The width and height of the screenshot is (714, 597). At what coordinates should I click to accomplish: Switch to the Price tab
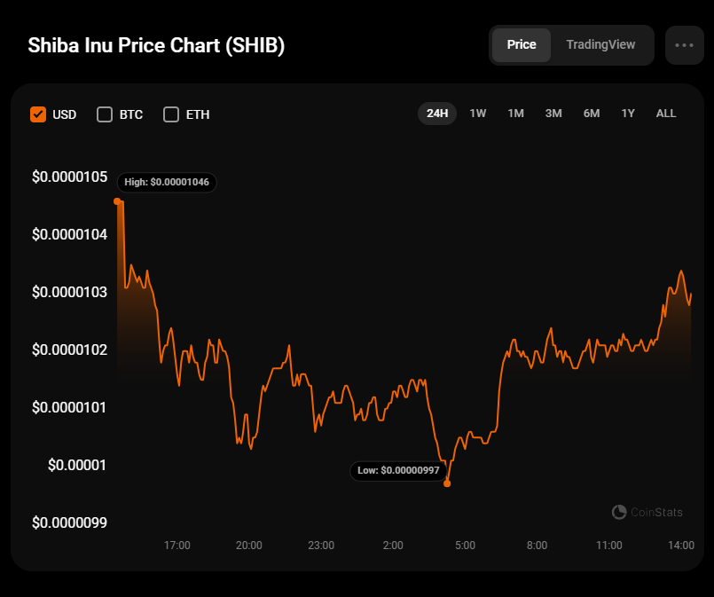[x=522, y=44]
